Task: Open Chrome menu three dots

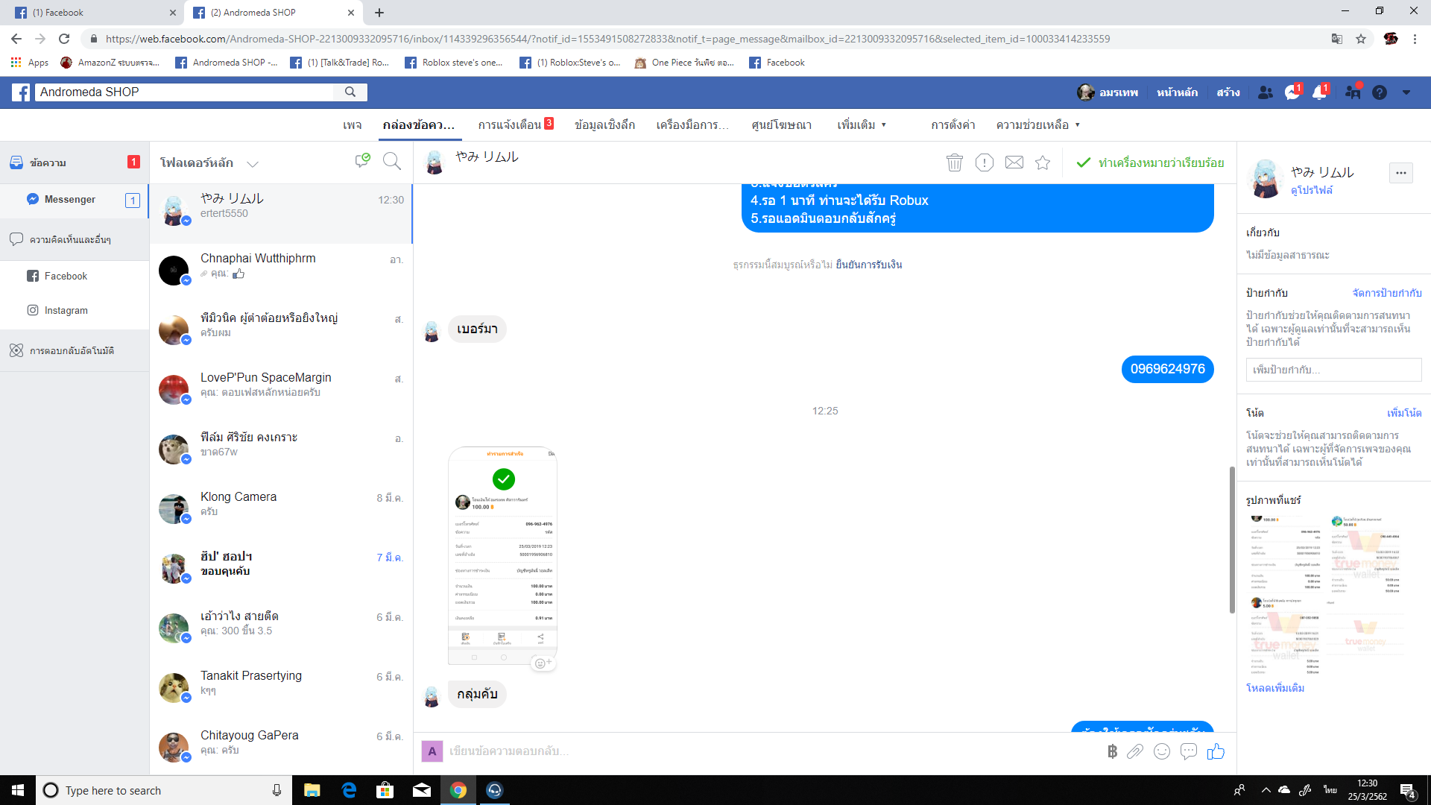Action: point(1415,39)
